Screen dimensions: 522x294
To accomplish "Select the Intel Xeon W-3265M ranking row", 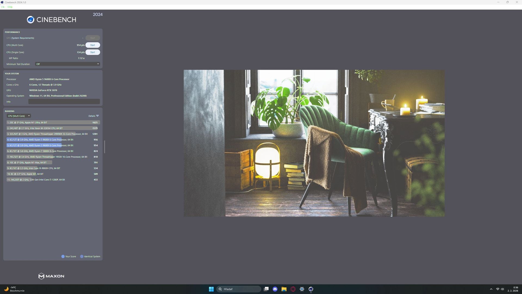I will (x=53, y=128).
